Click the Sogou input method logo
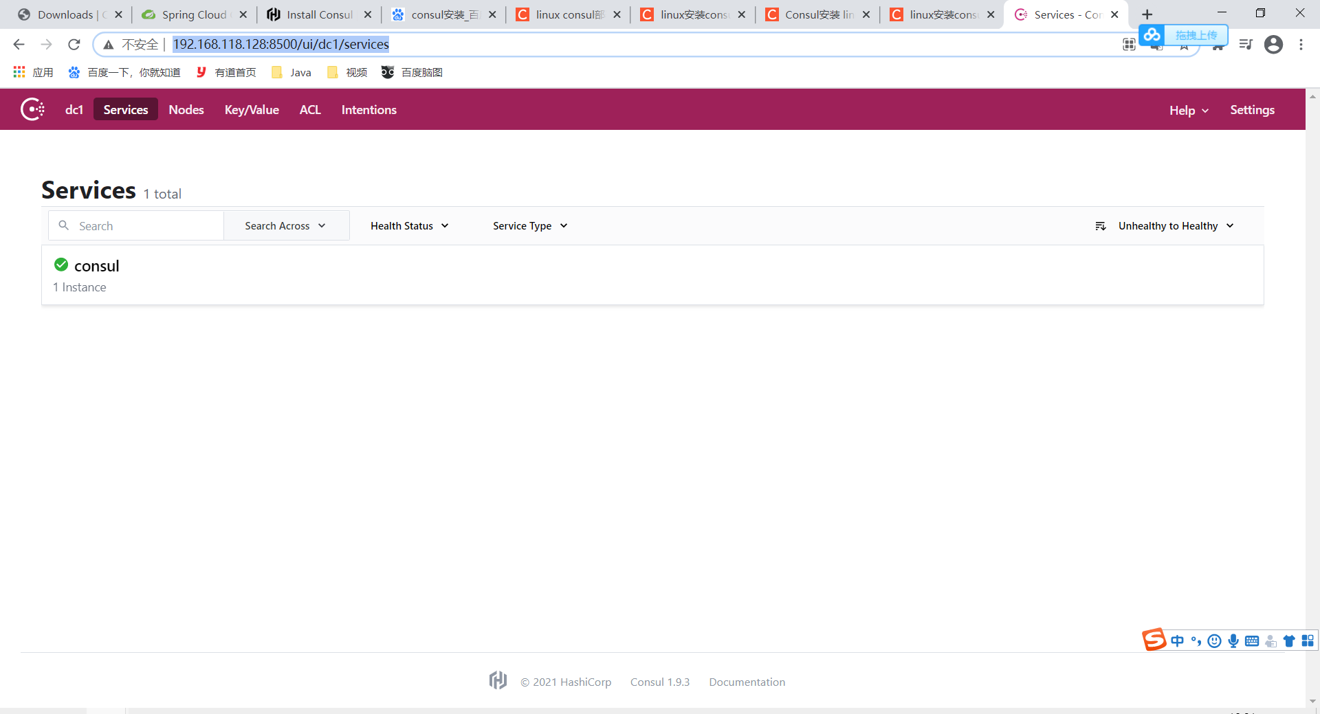 tap(1154, 640)
